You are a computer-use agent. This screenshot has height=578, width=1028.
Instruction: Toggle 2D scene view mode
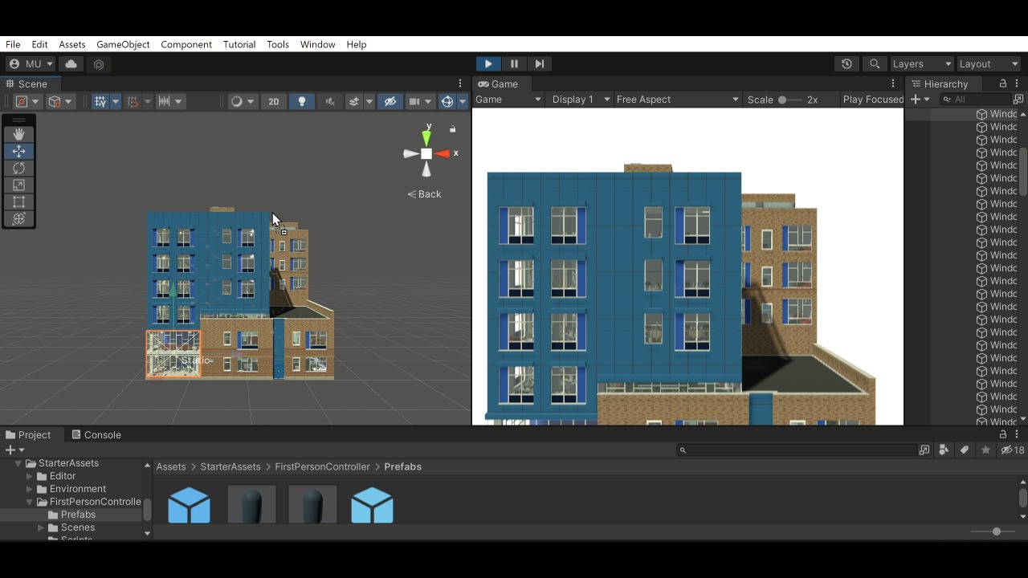[274, 101]
